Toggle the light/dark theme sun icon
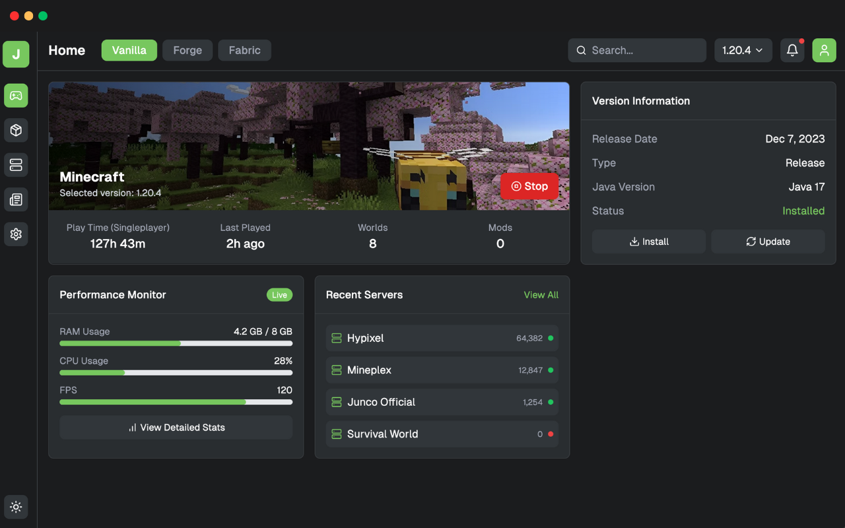 pyautogui.click(x=16, y=507)
